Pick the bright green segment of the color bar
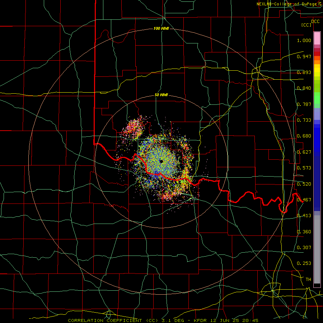Viewport: 323px width, 323px height. click(317, 98)
